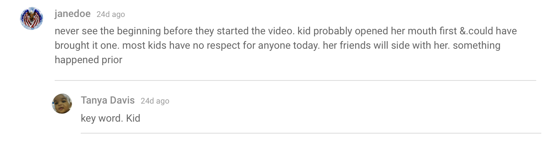
Task: Open the 24d ago timestamp beside Tanya Davis
Action: (x=155, y=101)
